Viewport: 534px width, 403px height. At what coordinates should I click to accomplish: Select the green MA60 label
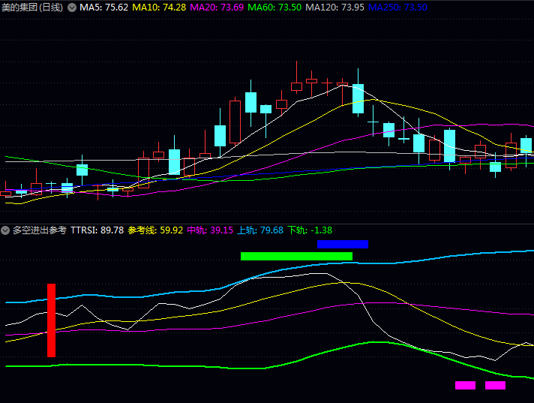click(274, 8)
